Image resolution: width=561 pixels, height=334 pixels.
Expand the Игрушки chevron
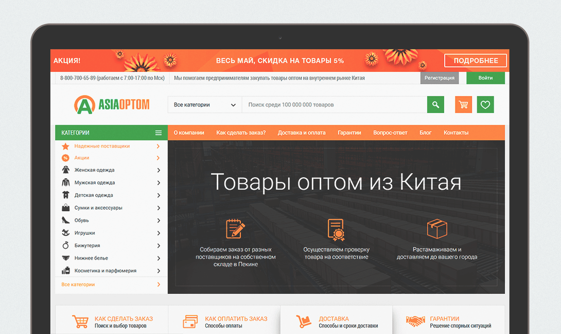(158, 233)
